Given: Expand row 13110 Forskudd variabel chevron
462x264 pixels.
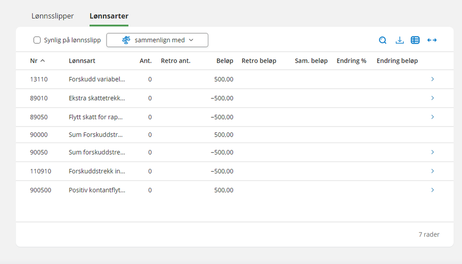Looking at the screenshot, I should click(432, 79).
